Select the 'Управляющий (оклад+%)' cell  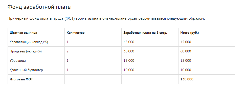[x=29, y=42]
